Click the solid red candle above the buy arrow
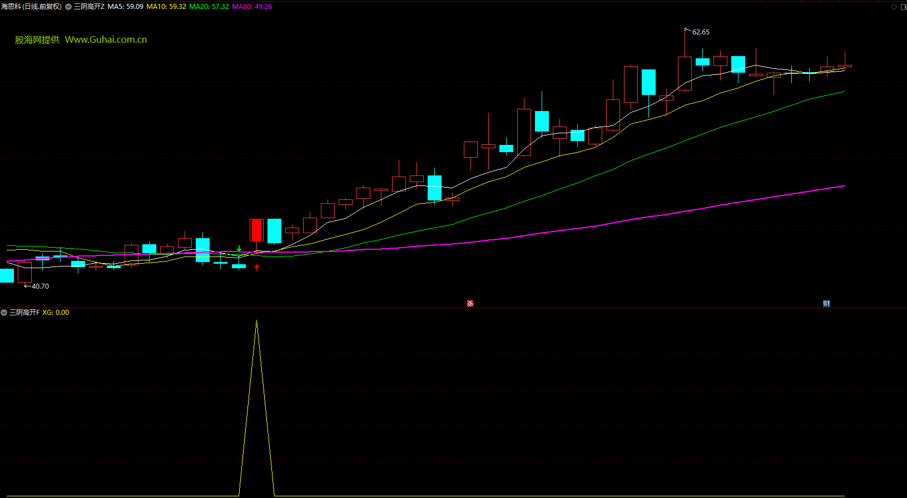 click(x=256, y=230)
